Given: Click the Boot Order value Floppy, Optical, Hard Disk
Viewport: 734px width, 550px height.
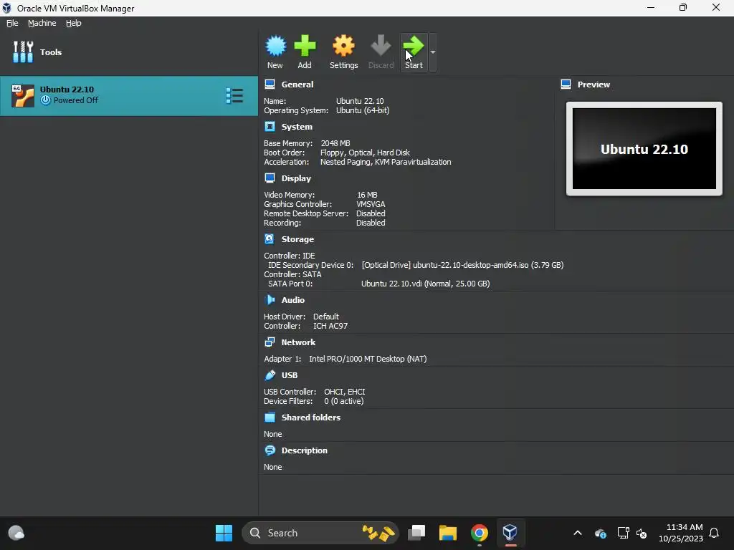Looking at the screenshot, I should coord(365,153).
